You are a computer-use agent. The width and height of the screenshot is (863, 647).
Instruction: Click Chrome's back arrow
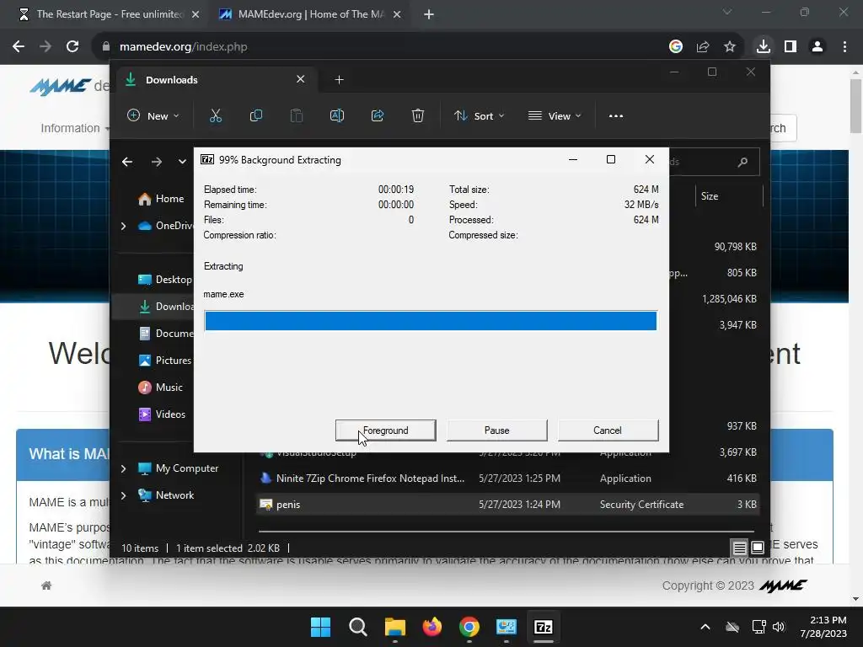[19, 47]
